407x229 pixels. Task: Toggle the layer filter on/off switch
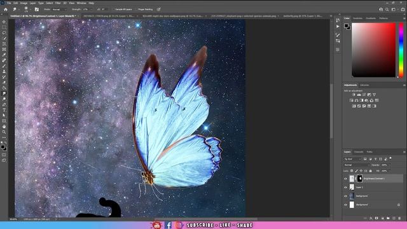[390, 158]
